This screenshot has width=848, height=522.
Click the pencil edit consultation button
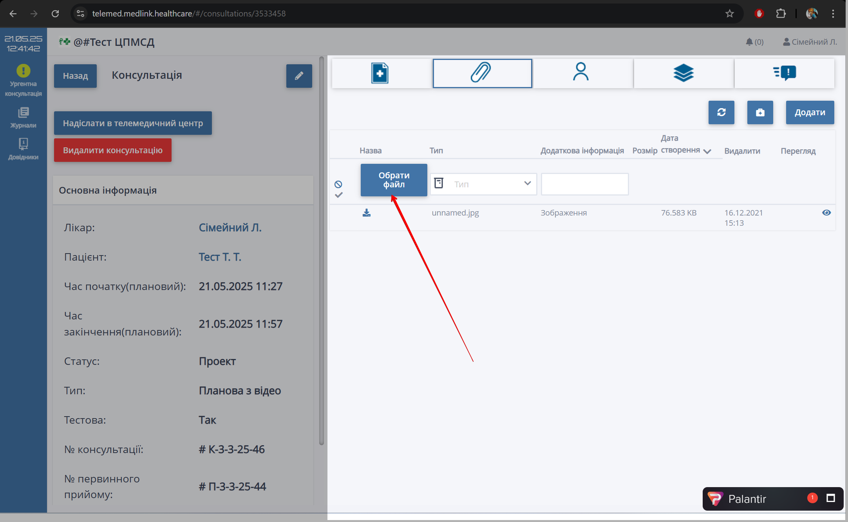tap(299, 76)
